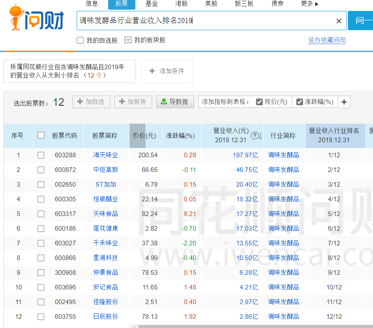Click the help question mark icon in 营业收入 header
The height and width of the screenshot is (328, 373).
[254, 135]
